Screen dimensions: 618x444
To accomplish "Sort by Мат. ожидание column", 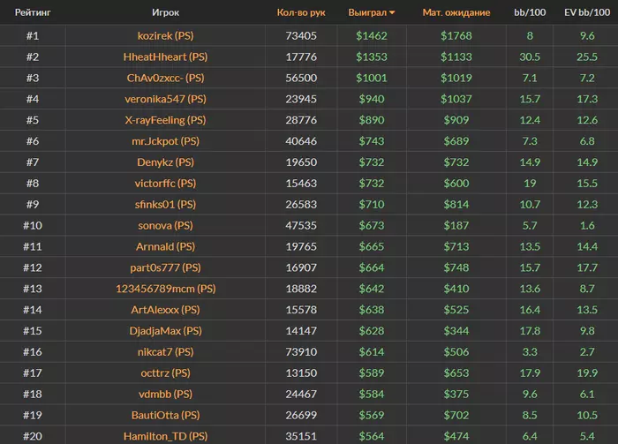I will point(456,13).
